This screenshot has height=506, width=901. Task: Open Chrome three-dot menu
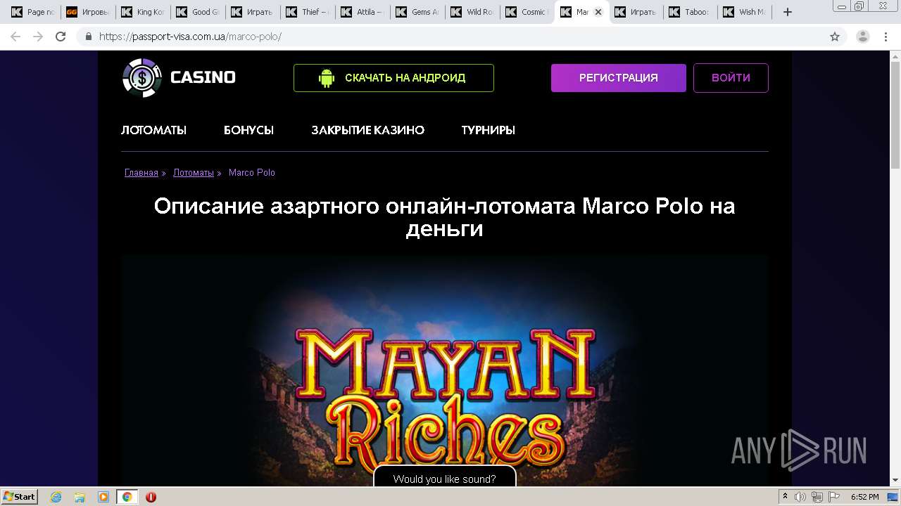click(886, 37)
